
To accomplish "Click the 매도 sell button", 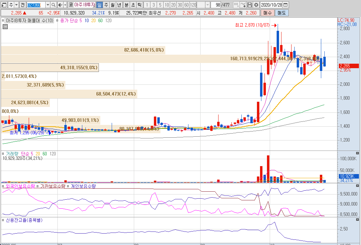I will [x=281, y=13].
